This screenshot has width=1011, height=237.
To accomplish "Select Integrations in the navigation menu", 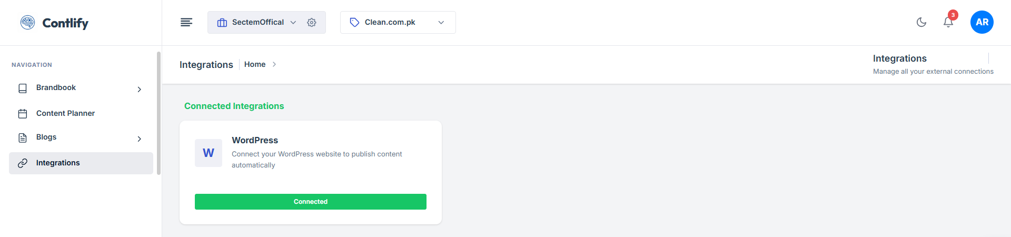I will tap(58, 163).
